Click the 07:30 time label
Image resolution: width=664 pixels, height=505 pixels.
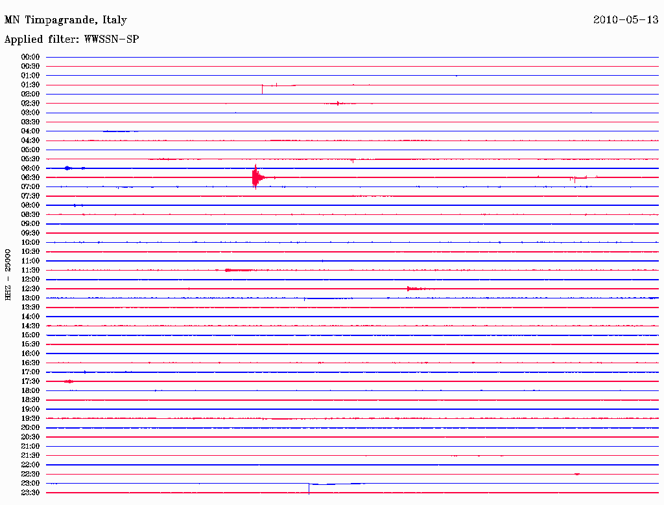click(x=30, y=196)
